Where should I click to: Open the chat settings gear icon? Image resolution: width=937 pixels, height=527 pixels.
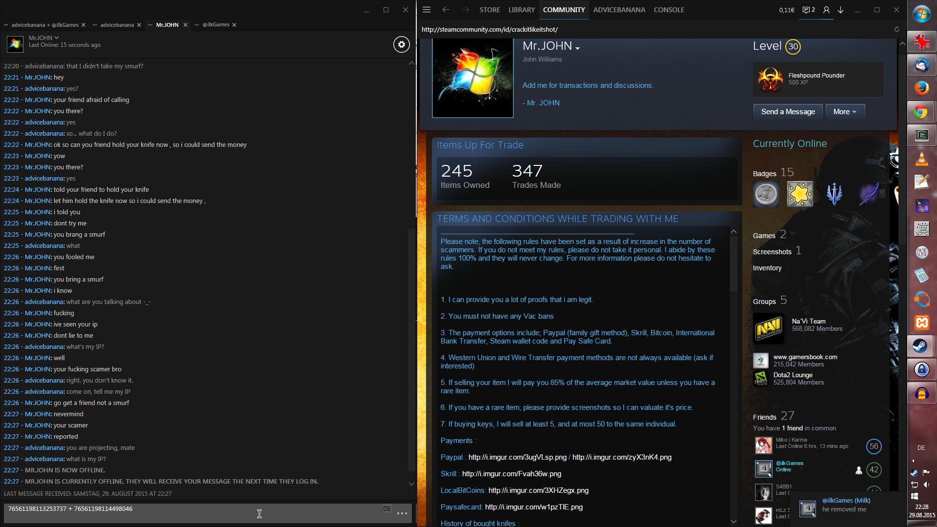401,44
